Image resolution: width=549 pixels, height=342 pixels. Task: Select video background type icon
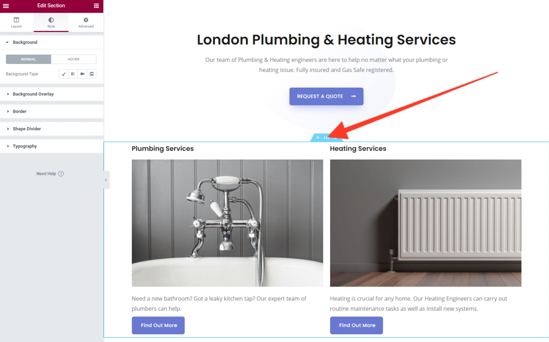[x=82, y=74]
